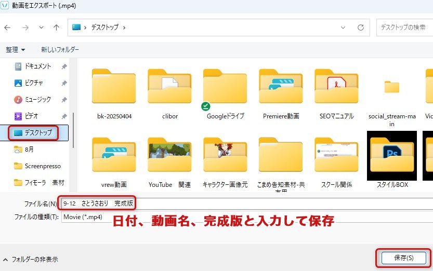Open the スタイルBOX folder

coord(391,156)
